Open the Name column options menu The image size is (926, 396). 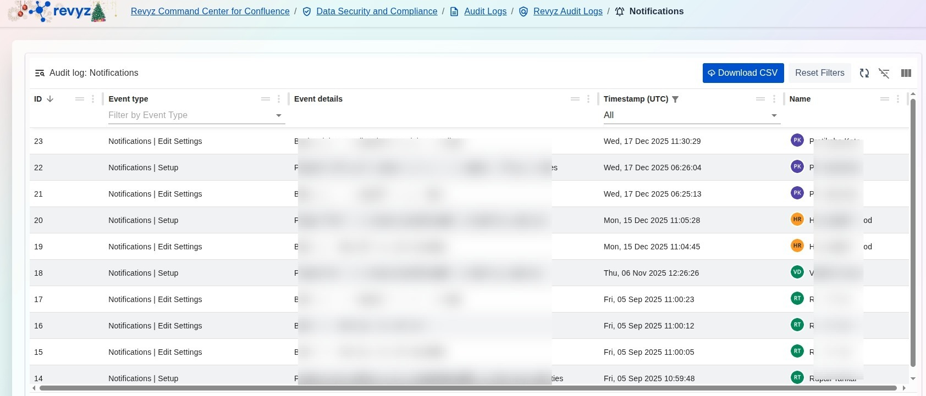[897, 99]
